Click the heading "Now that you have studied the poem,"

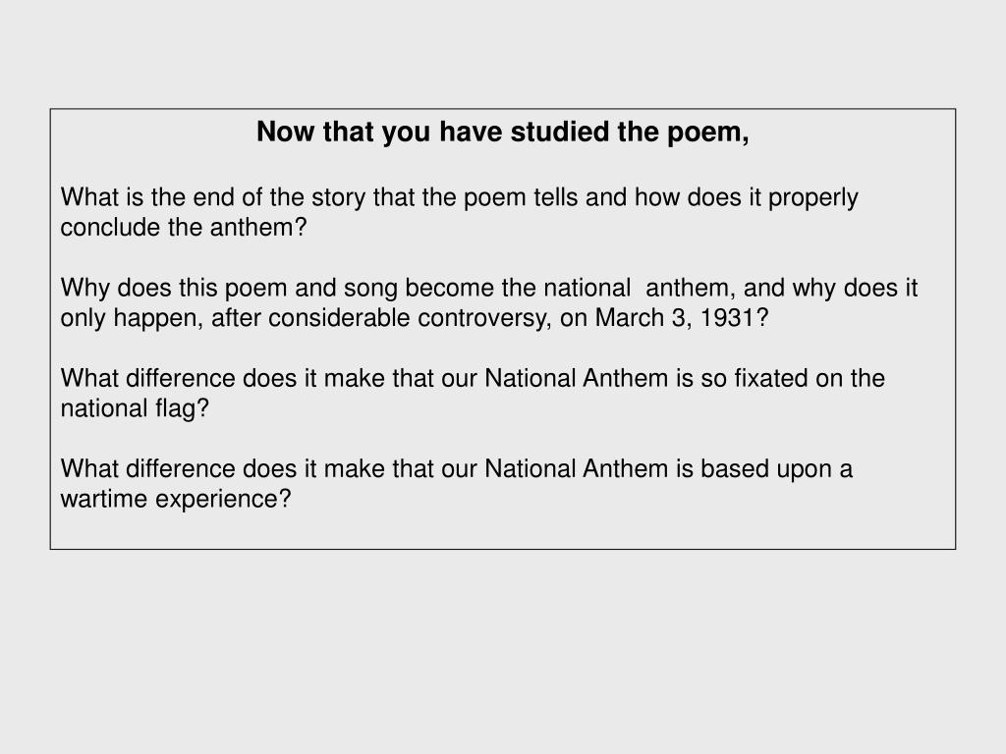tap(502, 132)
